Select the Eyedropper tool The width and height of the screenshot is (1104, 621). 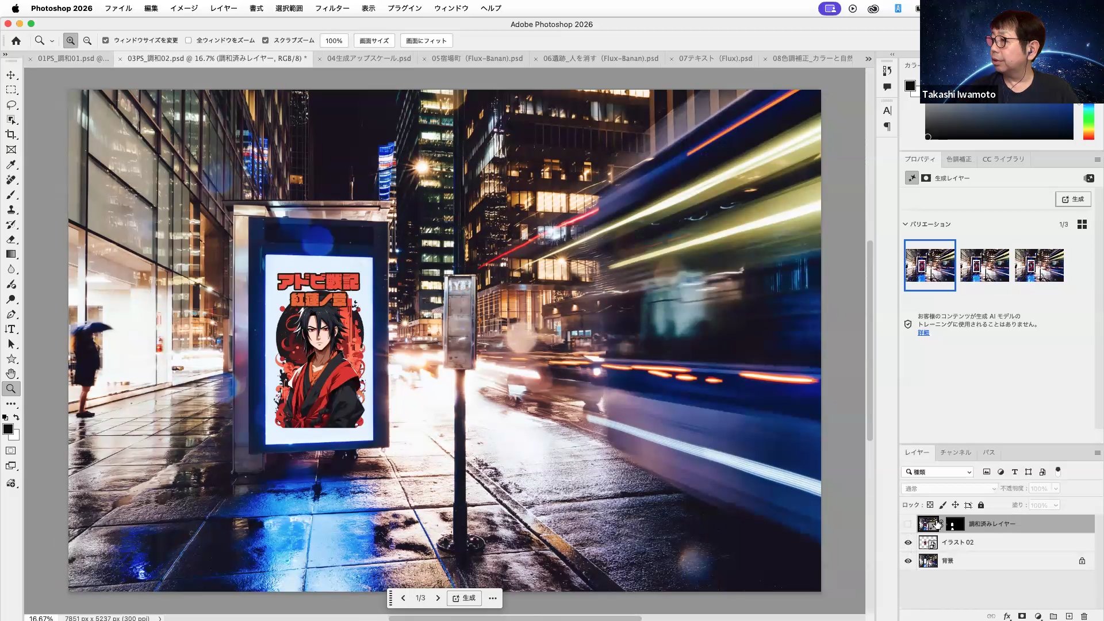[x=11, y=164]
